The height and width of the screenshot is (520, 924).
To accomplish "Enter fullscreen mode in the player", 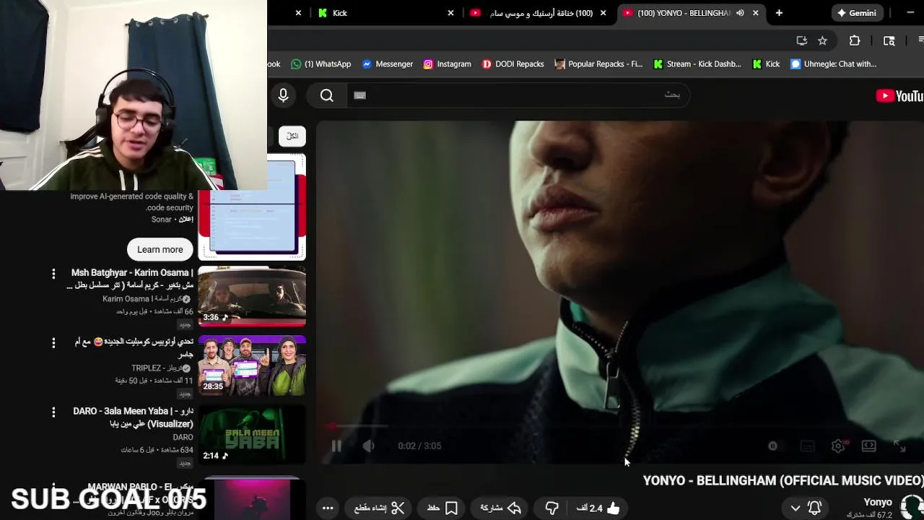I will click(899, 446).
